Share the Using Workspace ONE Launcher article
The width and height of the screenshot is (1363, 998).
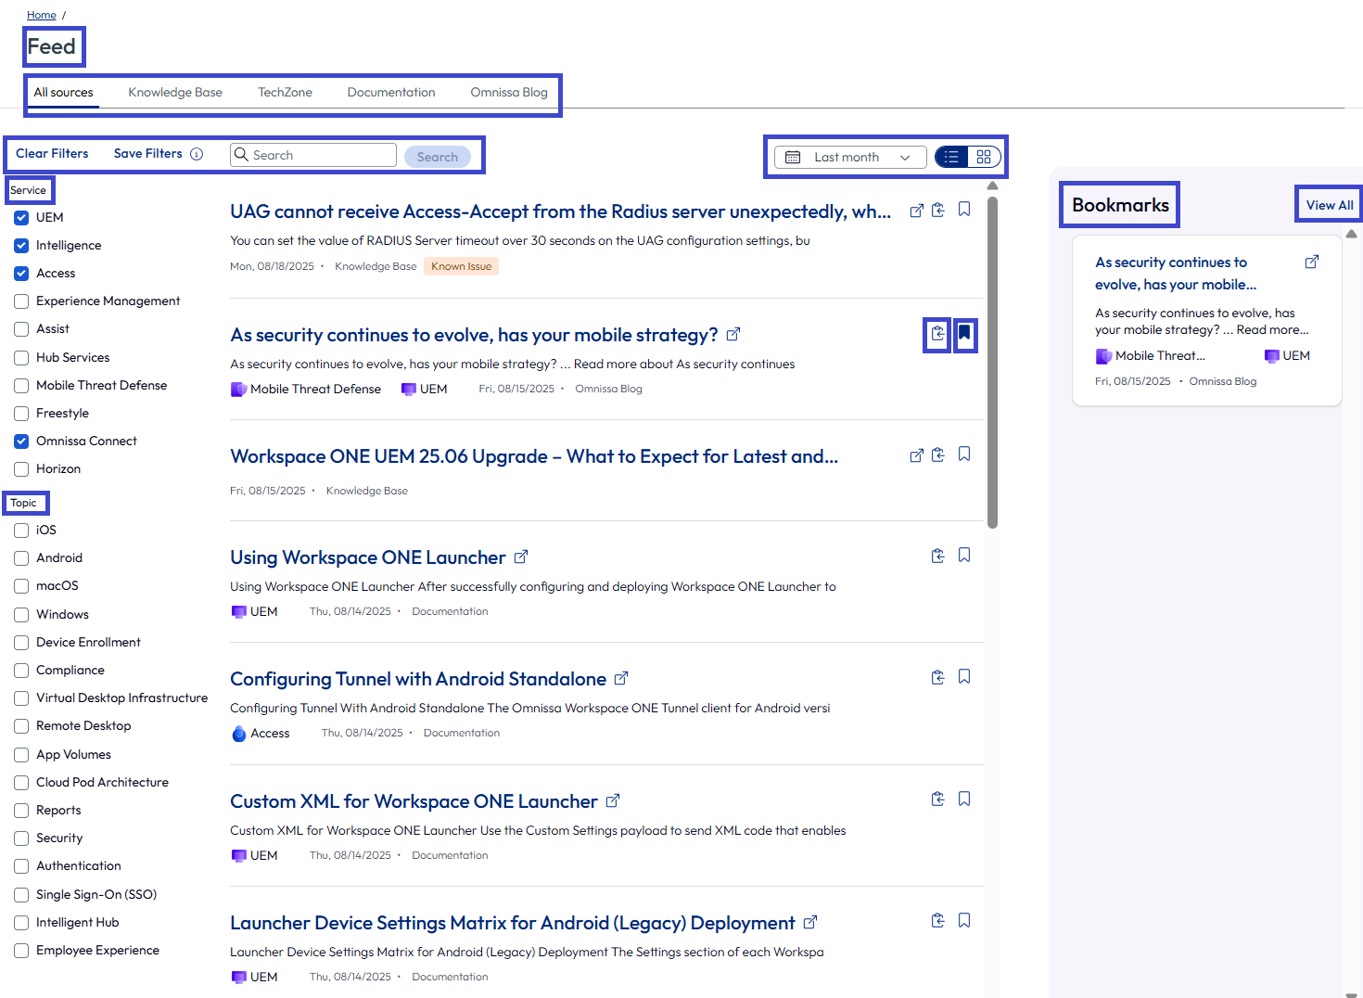coord(938,556)
